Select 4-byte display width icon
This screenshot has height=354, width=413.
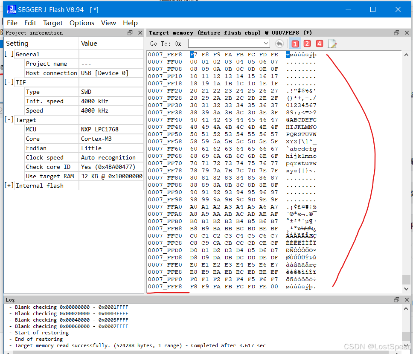[320, 44]
